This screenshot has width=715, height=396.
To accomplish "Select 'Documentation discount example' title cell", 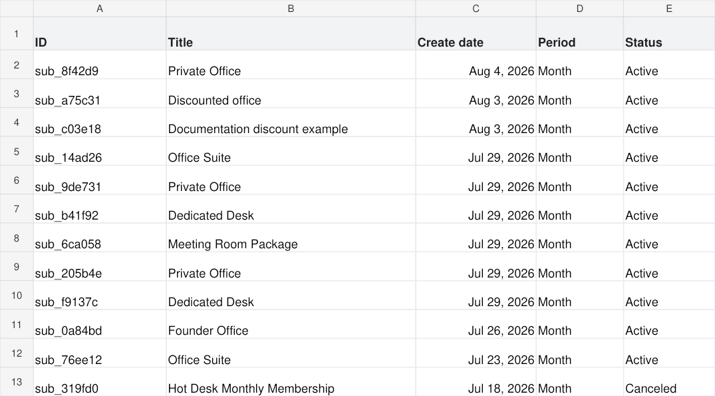I will pyautogui.click(x=291, y=122).
